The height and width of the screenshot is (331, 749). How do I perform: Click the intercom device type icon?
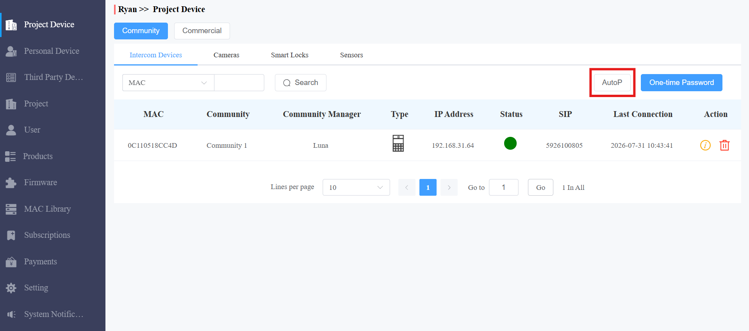398,143
